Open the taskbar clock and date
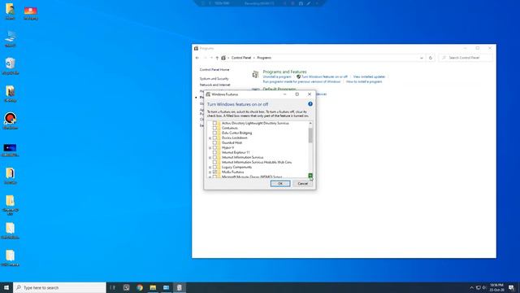 tap(496, 287)
